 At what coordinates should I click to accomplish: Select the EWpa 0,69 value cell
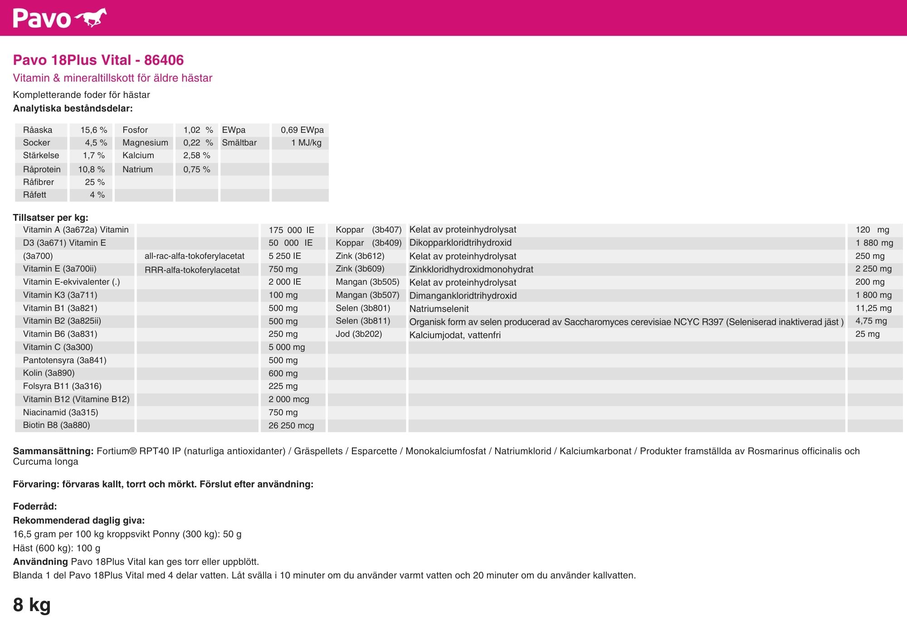click(x=302, y=130)
